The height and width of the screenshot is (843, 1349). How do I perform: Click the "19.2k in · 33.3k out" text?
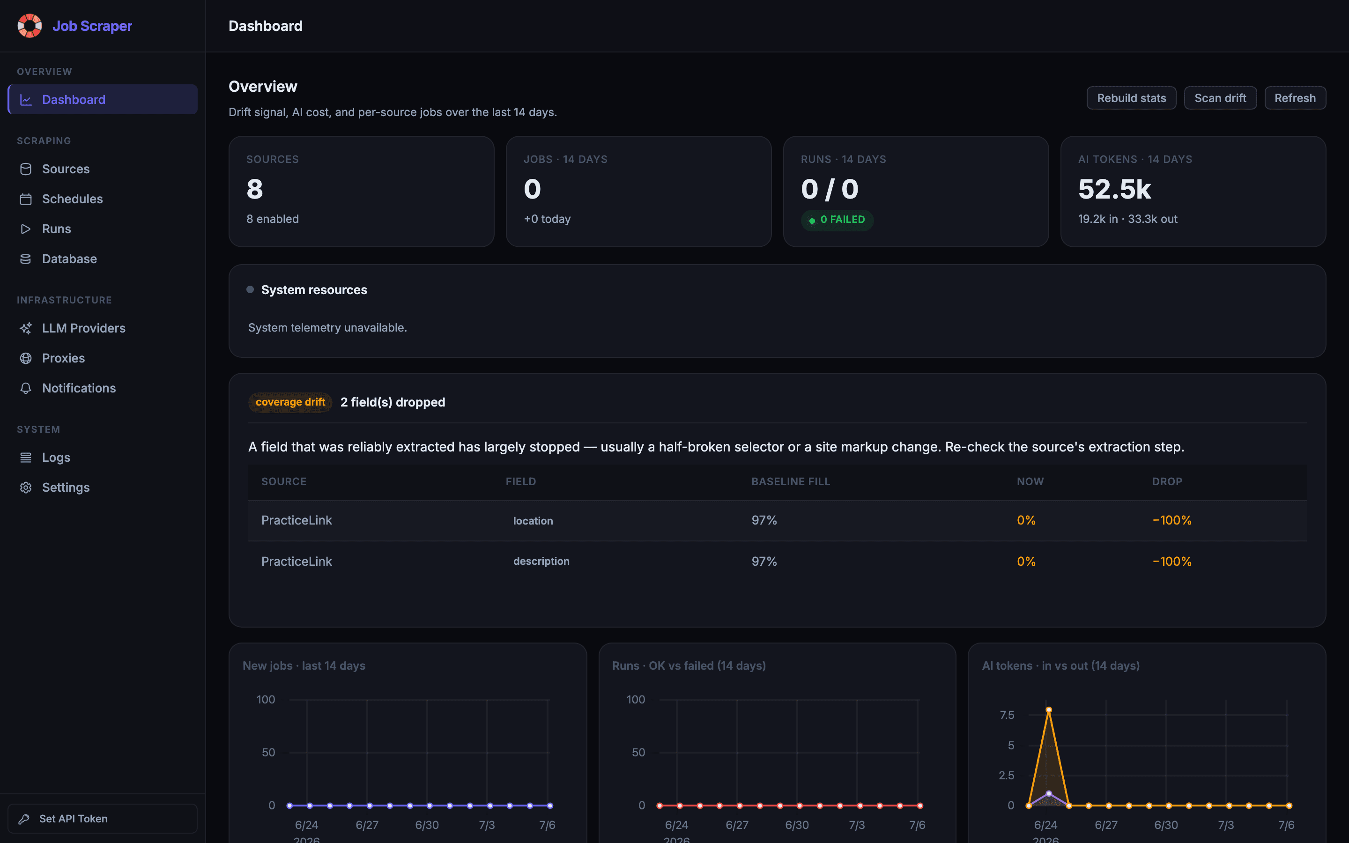tap(1127, 219)
